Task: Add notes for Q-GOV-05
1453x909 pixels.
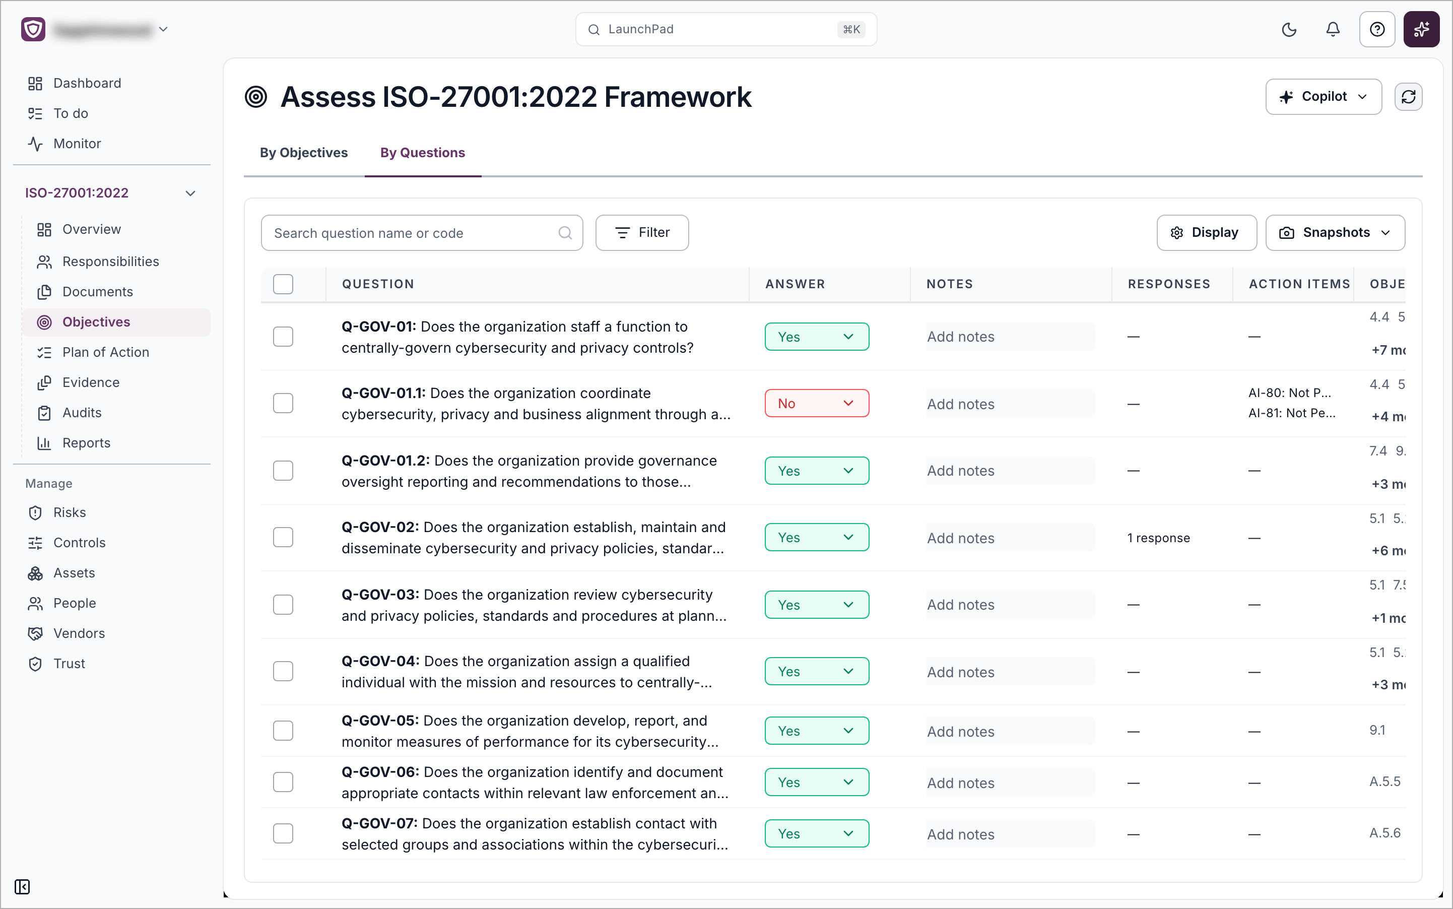Action: tap(1010, 731)
